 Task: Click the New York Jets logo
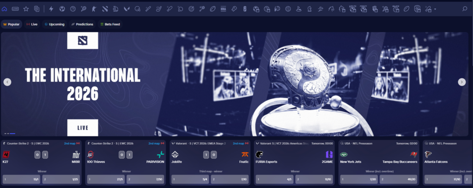tap(344, 155)
